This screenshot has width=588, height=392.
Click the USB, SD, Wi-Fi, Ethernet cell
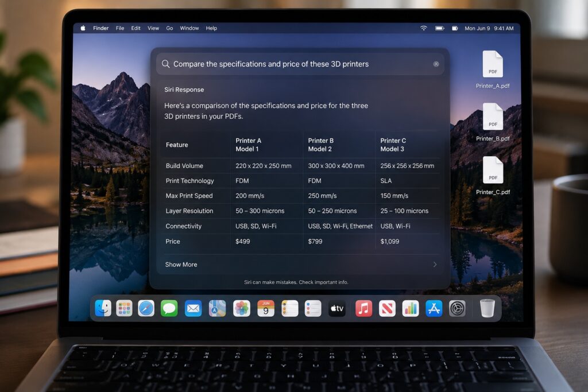point(340,226)
